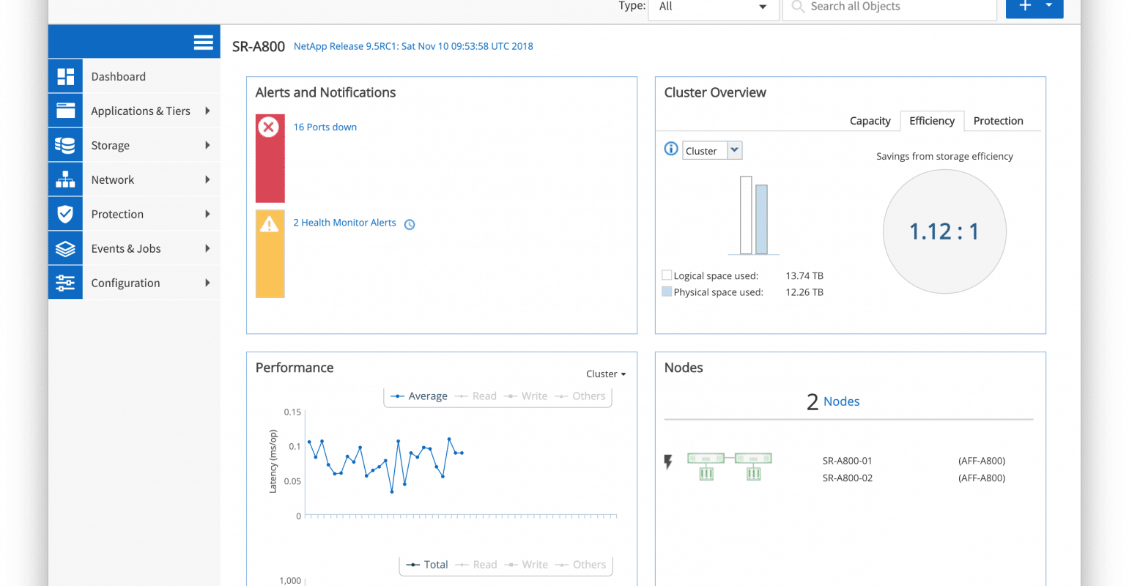This screenshot has width=1129, height=586.
Task: Open the Storage menu item
Action: click(134, 145)
